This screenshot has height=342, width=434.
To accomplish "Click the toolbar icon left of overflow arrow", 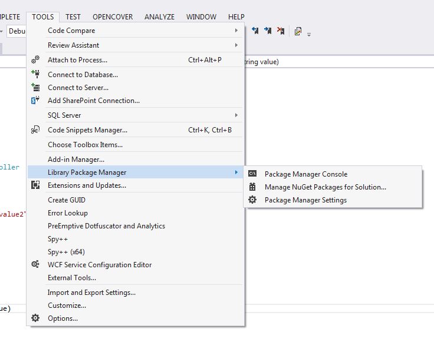I will tap(298, 31).
